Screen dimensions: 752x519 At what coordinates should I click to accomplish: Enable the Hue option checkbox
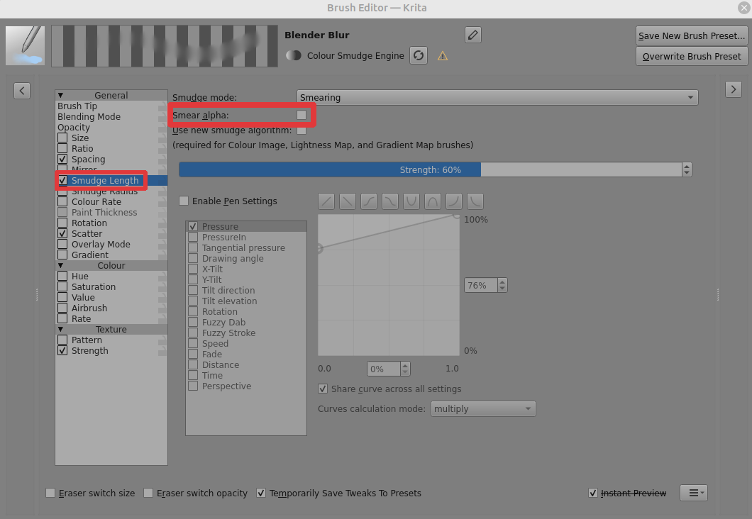pos(62,276)
